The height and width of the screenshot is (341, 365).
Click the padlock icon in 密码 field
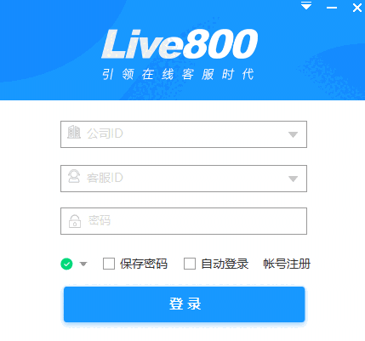[x=75, y=221]
